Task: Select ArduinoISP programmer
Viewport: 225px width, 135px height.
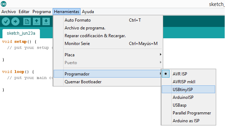Action: 188,97
